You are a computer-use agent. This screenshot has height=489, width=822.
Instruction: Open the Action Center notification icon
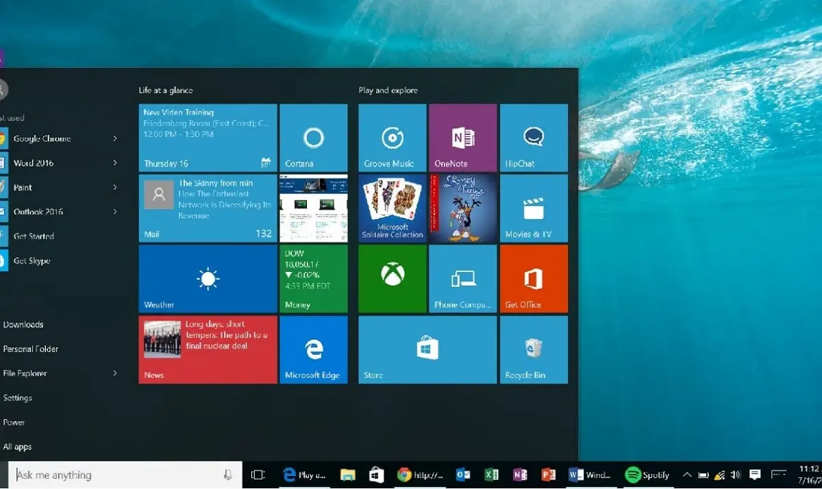[755, 475]
